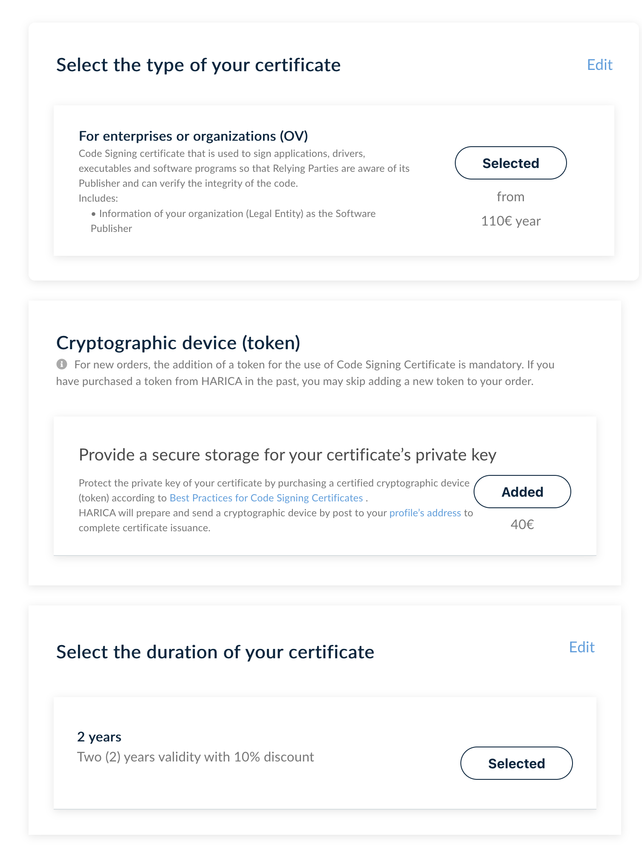Click the 'Includes:' label in OV card
The height and width of the screenshot is (851, 642).
[98, 198]
